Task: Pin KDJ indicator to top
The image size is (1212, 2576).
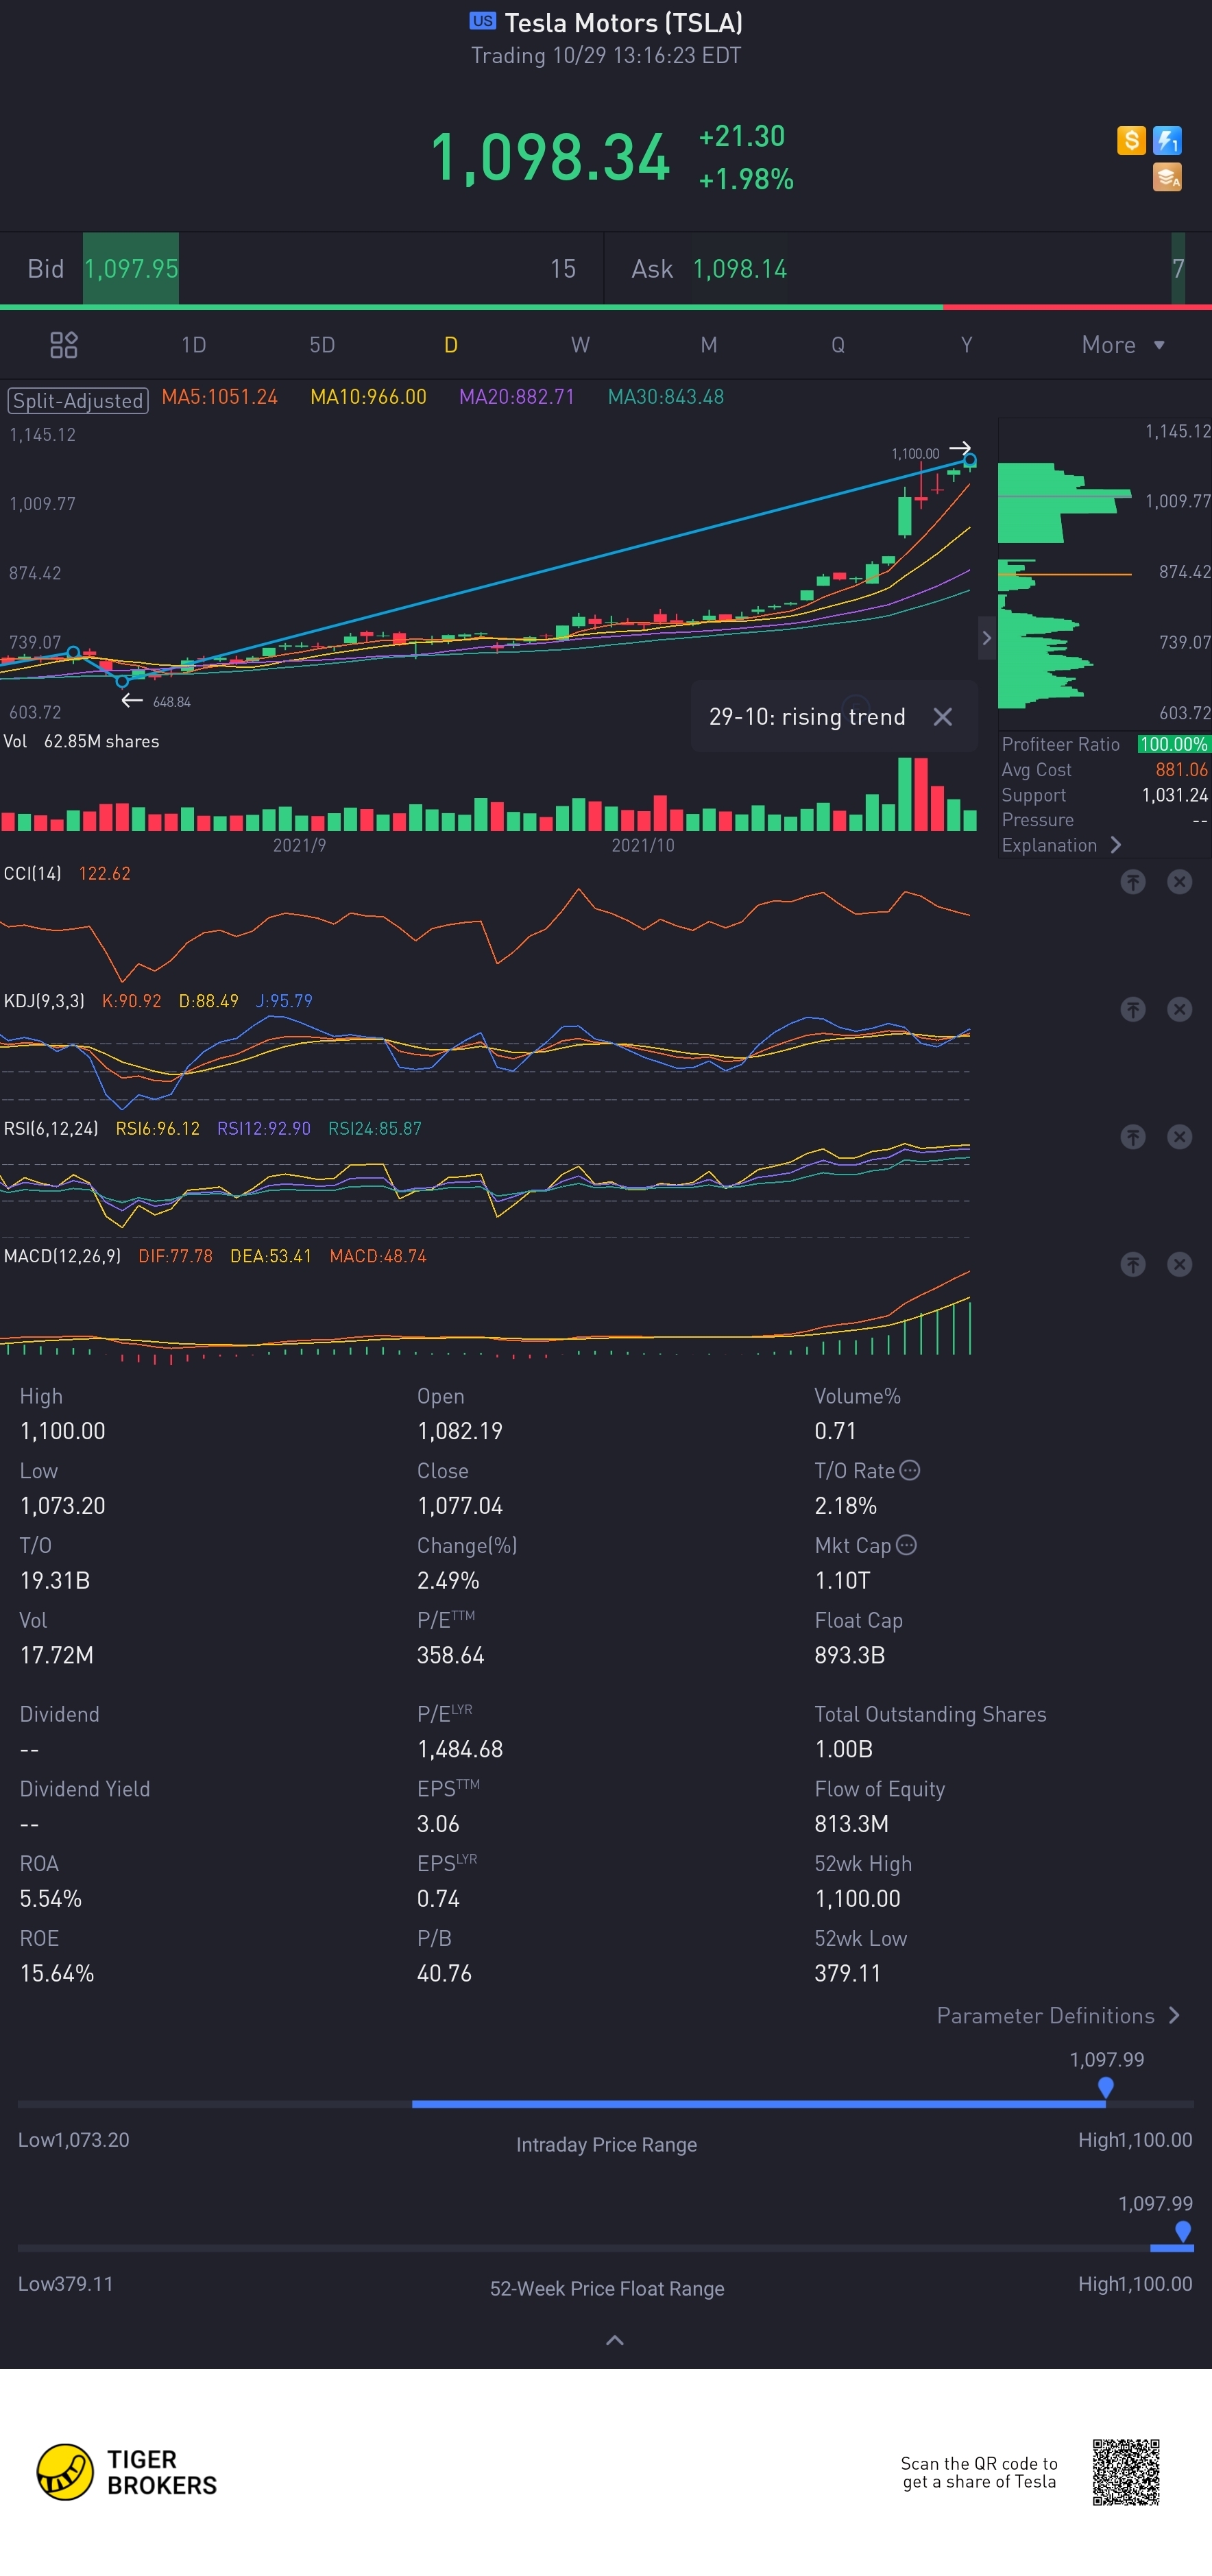Action: [x=1132, y=1009]
